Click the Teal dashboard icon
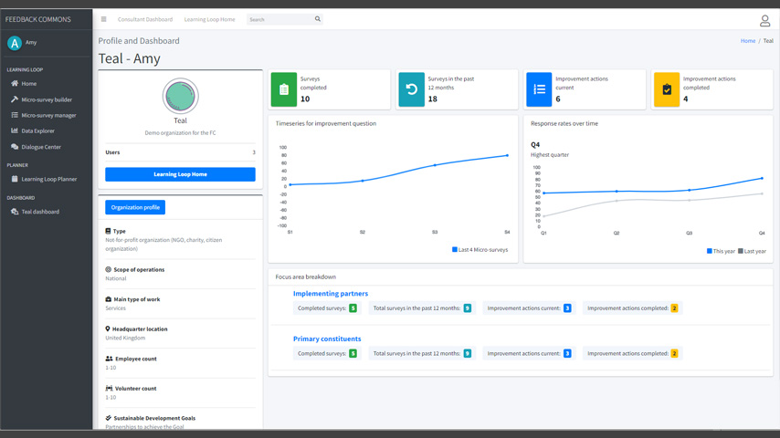 [15, 212]
